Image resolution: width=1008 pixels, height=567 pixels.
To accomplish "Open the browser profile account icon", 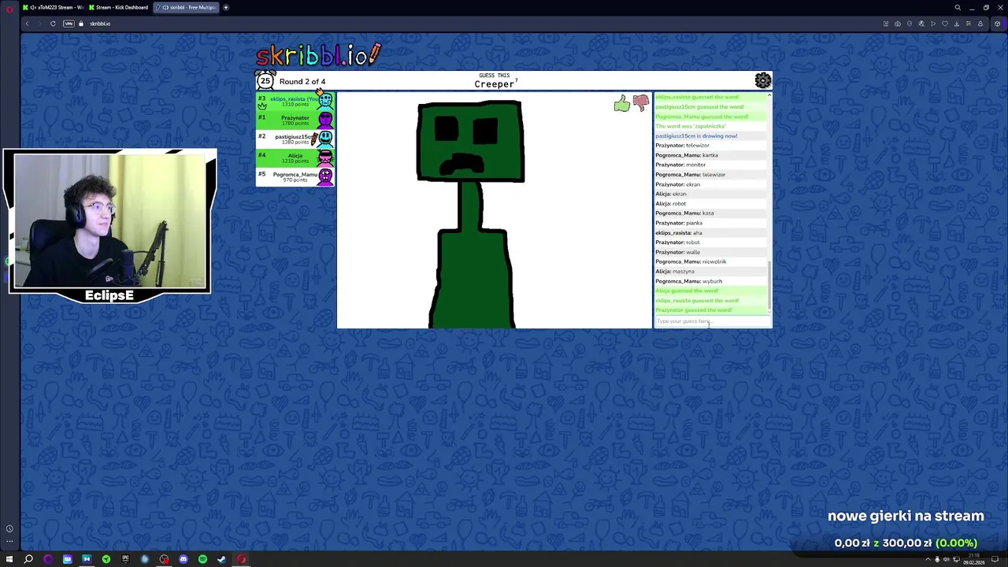I will (x=980, y=24).
